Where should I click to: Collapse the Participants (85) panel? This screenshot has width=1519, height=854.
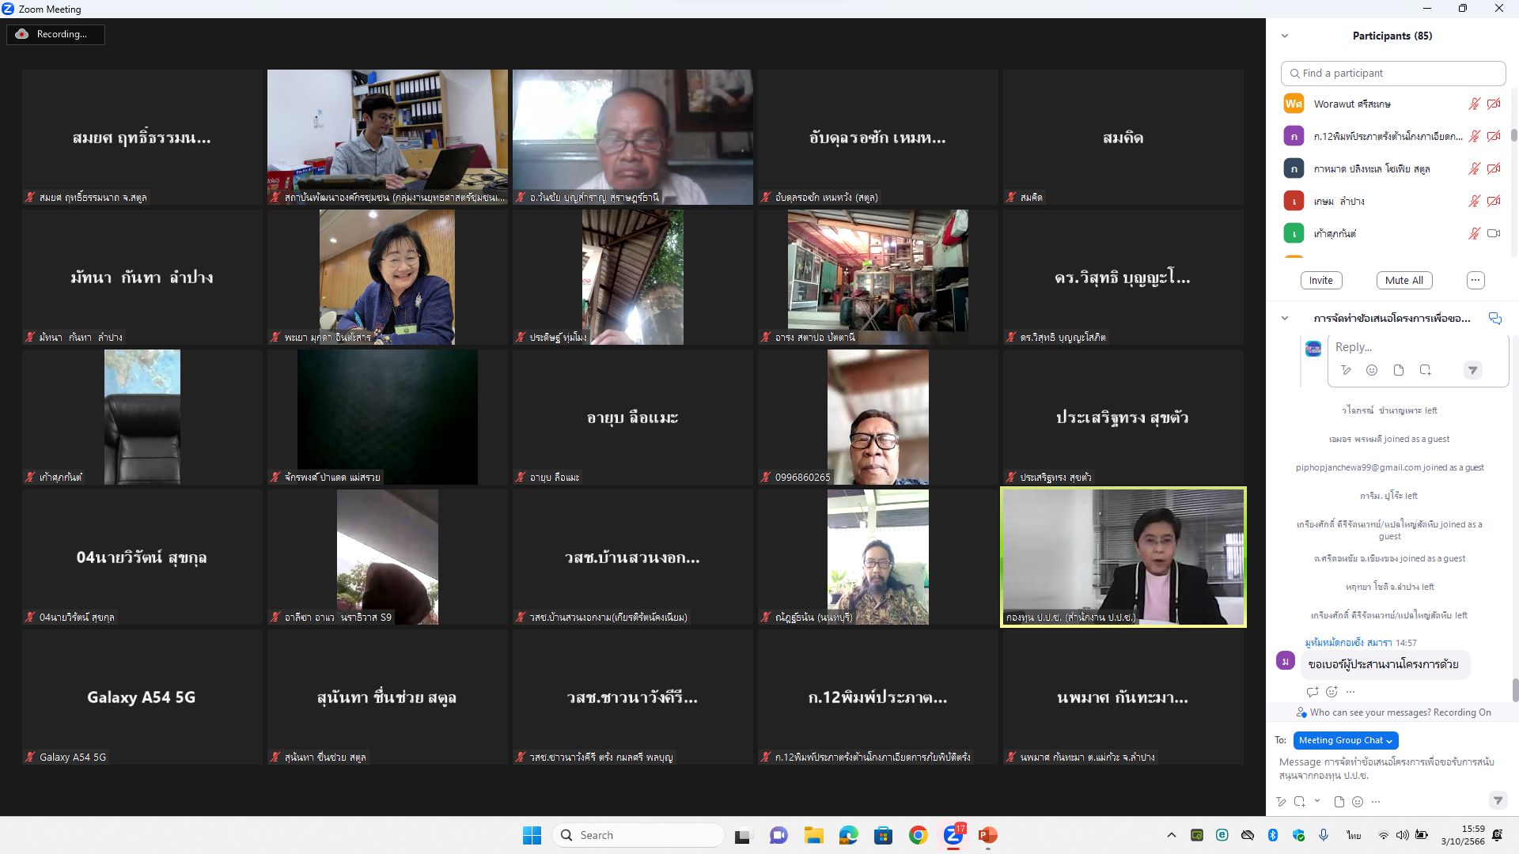coord(1285,36)
